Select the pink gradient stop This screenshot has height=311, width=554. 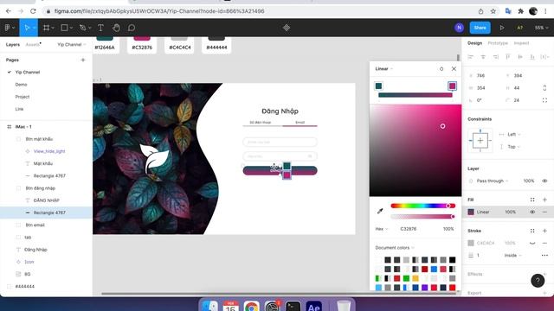point(452,86)
